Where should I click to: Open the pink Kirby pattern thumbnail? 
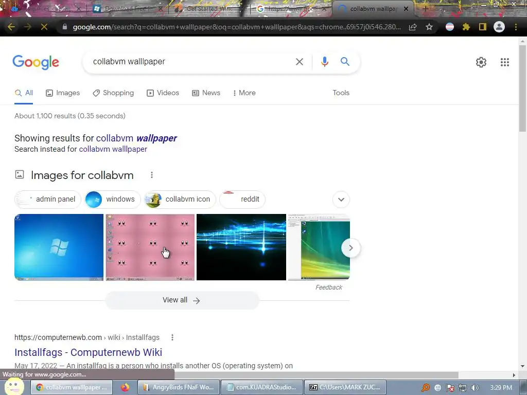pos(150,247)
